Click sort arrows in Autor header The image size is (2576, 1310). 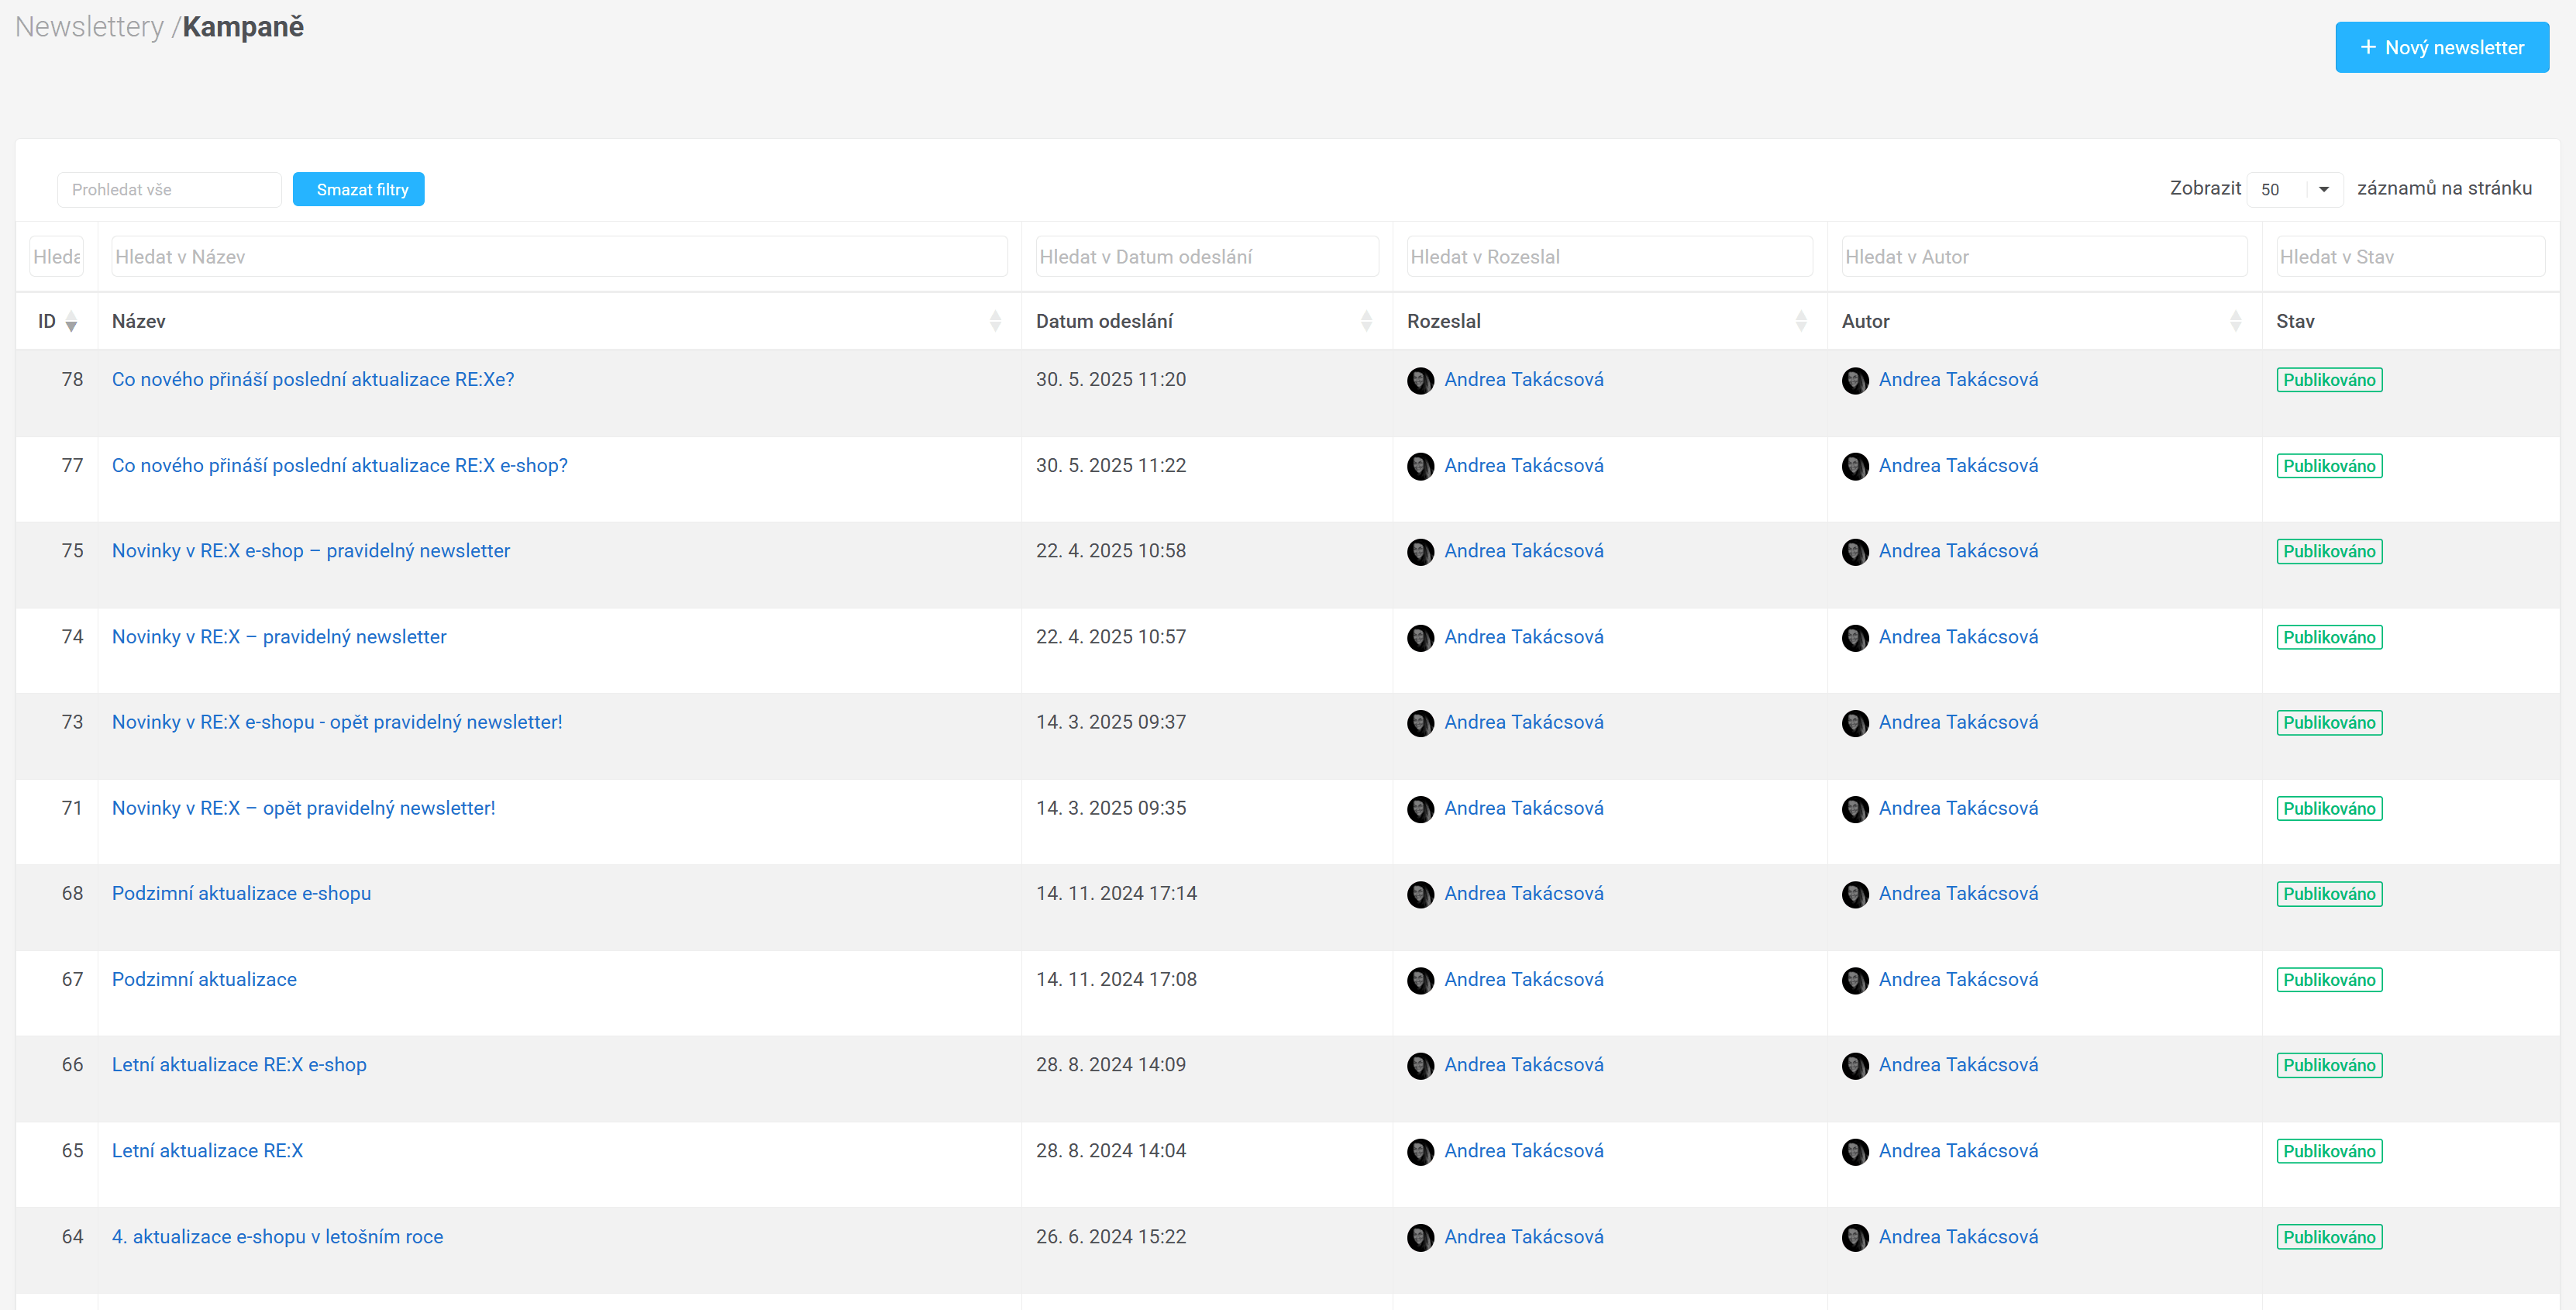tap(2235, 321)
